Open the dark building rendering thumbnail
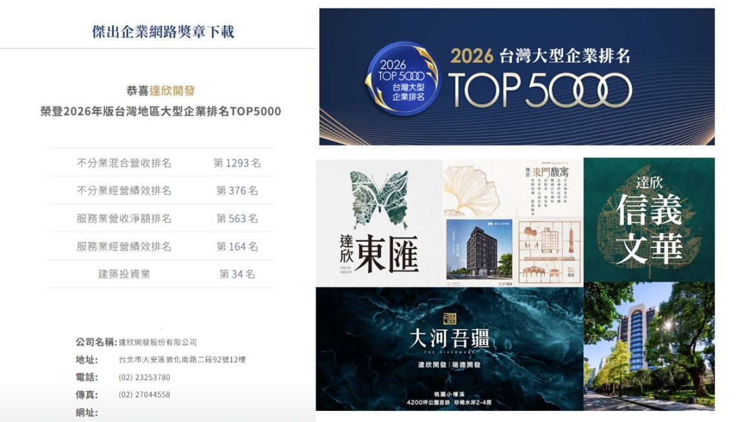The image size is (750, 422). click(479, 251)
